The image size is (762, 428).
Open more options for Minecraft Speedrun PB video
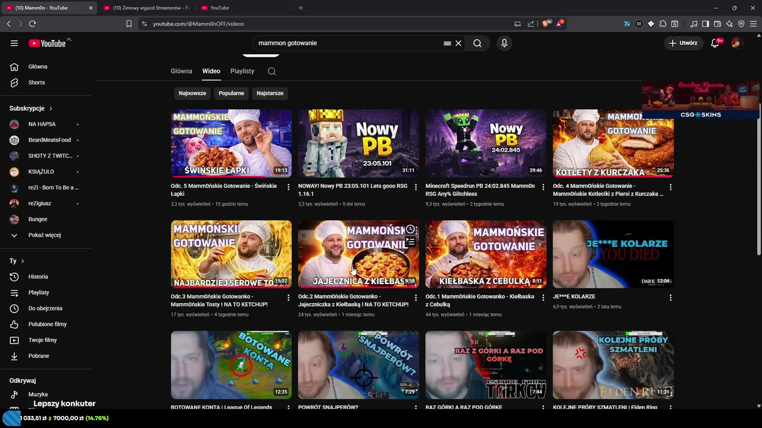coord(543,187)
